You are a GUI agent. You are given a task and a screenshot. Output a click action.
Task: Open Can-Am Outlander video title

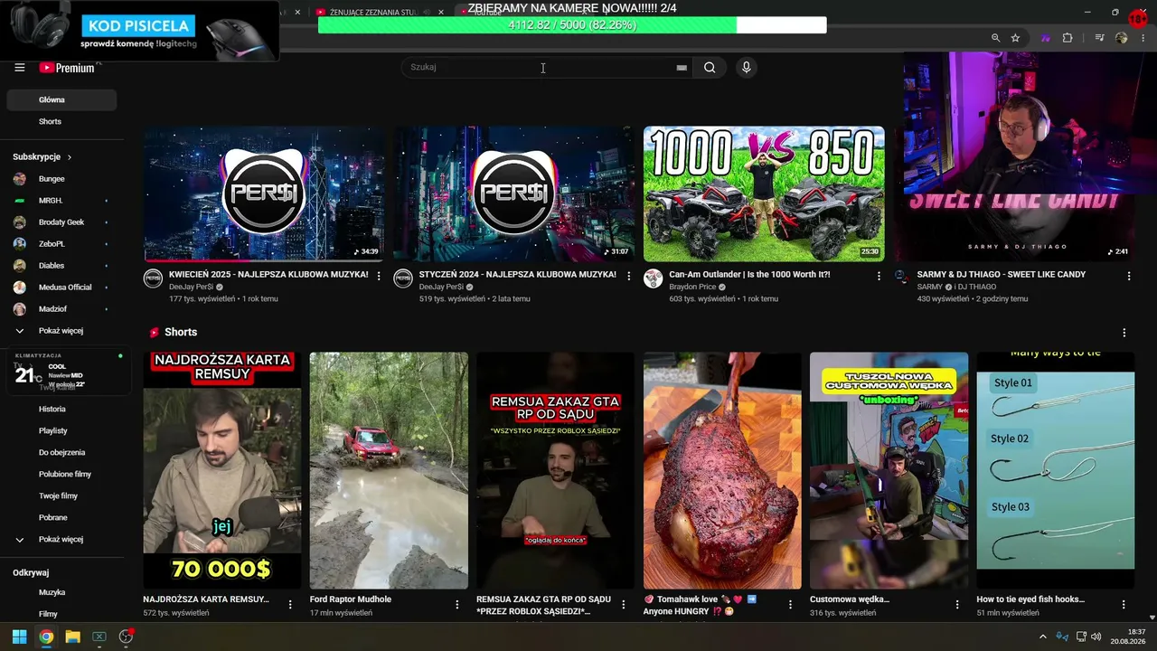pos(749,274)
